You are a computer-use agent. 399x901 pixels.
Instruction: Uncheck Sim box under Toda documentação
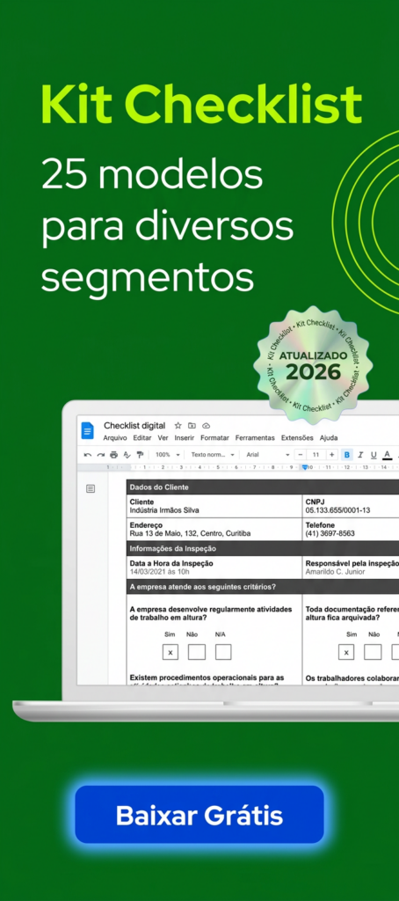coord(345,652)
